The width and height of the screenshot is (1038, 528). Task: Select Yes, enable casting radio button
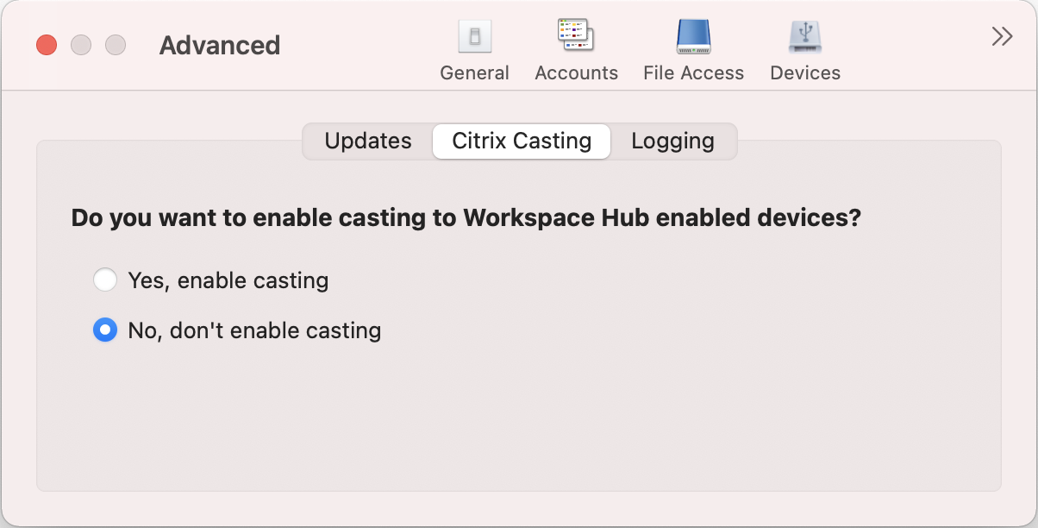pyautogui.click(x=105, y=280)
